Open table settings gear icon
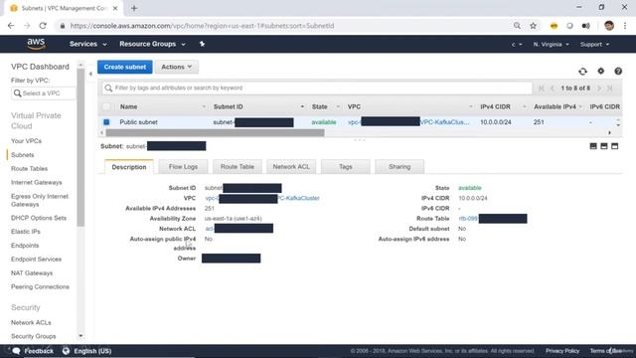 tap(600, 71)
